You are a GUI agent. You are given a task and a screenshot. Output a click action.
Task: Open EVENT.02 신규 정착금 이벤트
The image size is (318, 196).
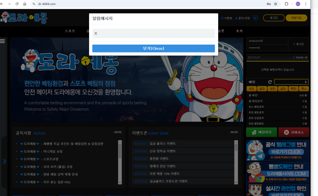(x=183, y=151)
